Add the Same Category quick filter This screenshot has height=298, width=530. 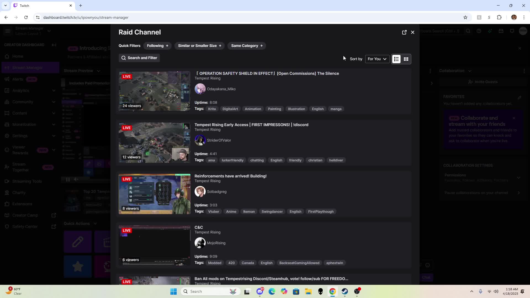coord(247,46)
